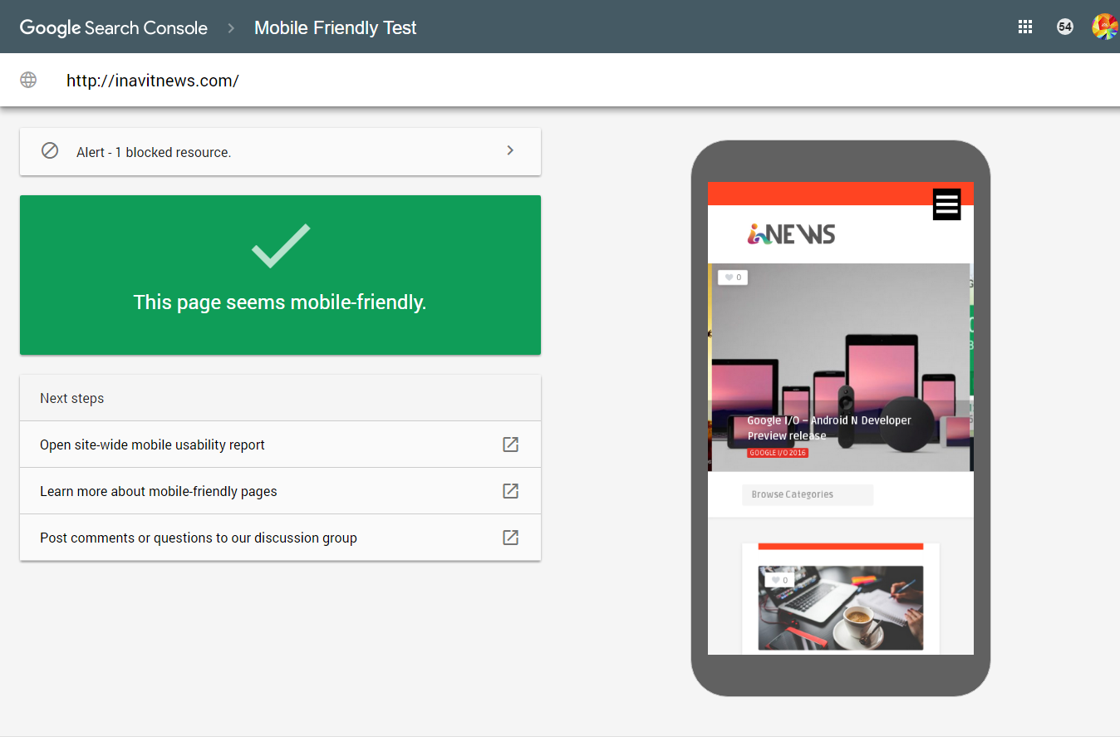Open the user account avatar

click(x=1104, y=27)
